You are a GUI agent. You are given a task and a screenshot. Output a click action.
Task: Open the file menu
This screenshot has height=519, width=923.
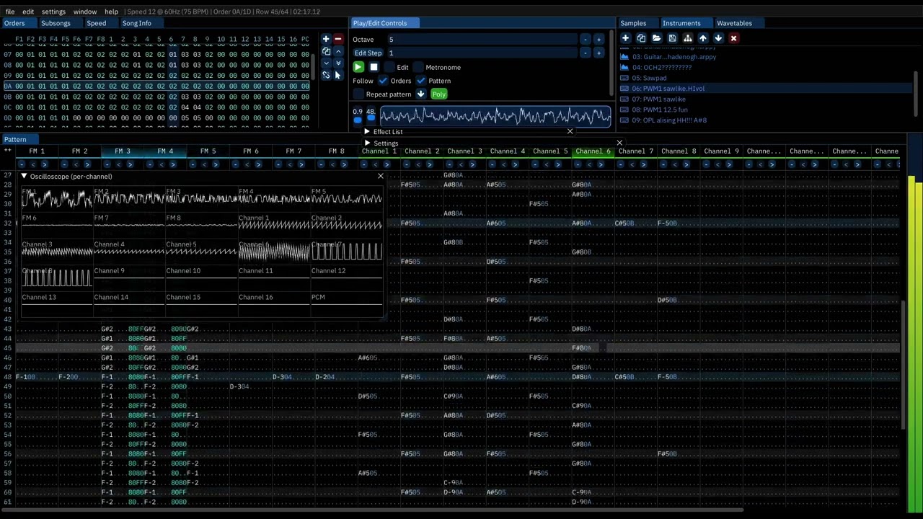(10, 12)
